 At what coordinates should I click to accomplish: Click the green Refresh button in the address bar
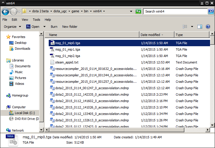tap(138, 11)
